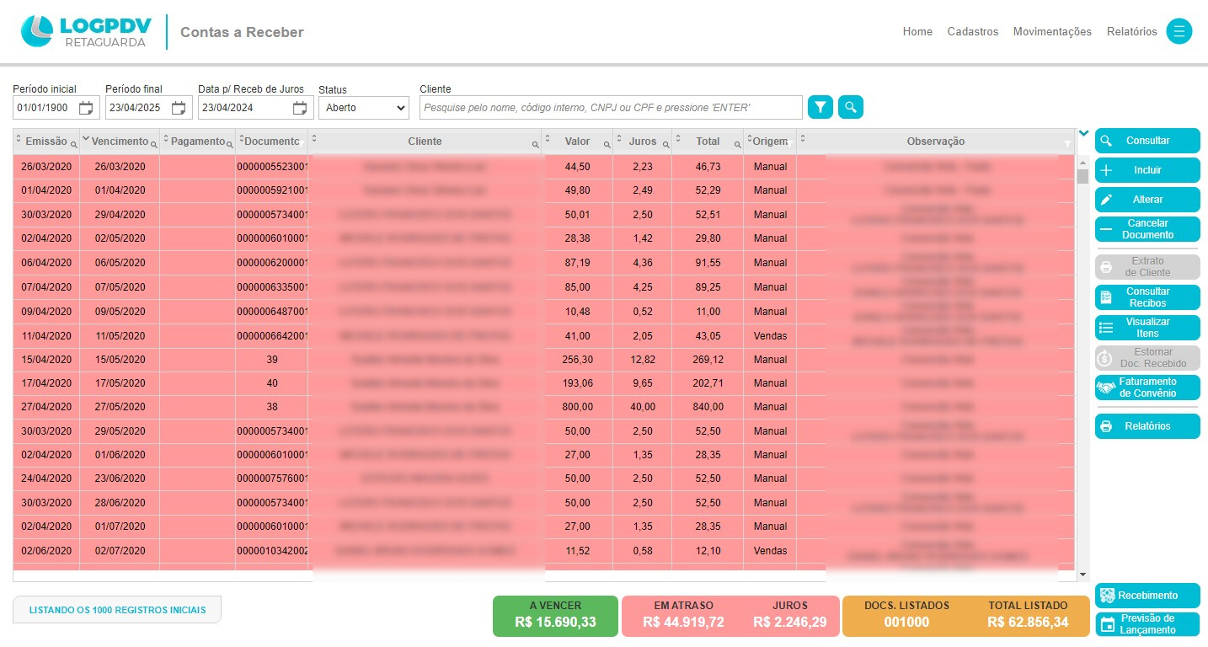Open calendar picker for Período inicial

tap(86, 108)
